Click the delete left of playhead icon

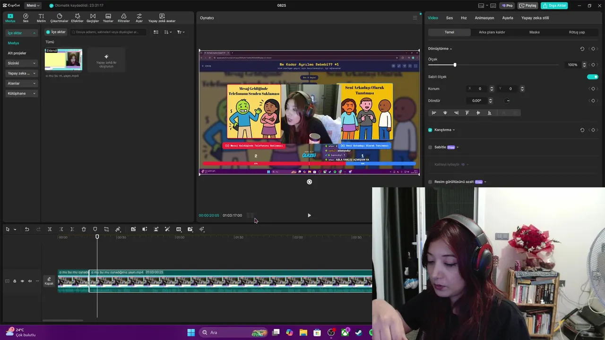tap(61, 229)
